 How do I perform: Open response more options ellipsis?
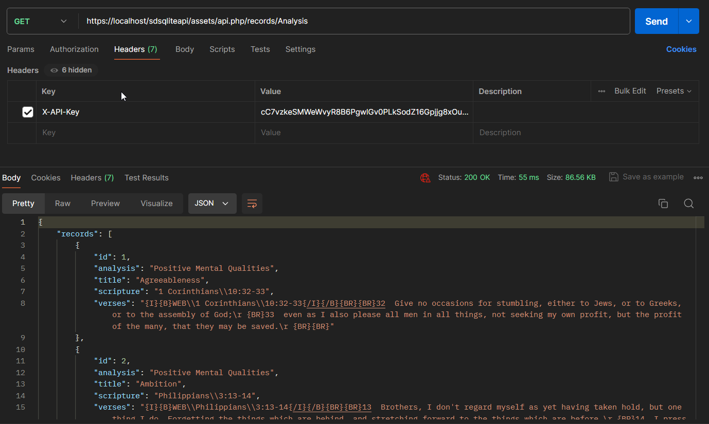(698, 177)
